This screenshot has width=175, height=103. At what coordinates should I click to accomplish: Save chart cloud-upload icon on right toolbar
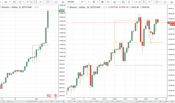[x=172, y=2]
